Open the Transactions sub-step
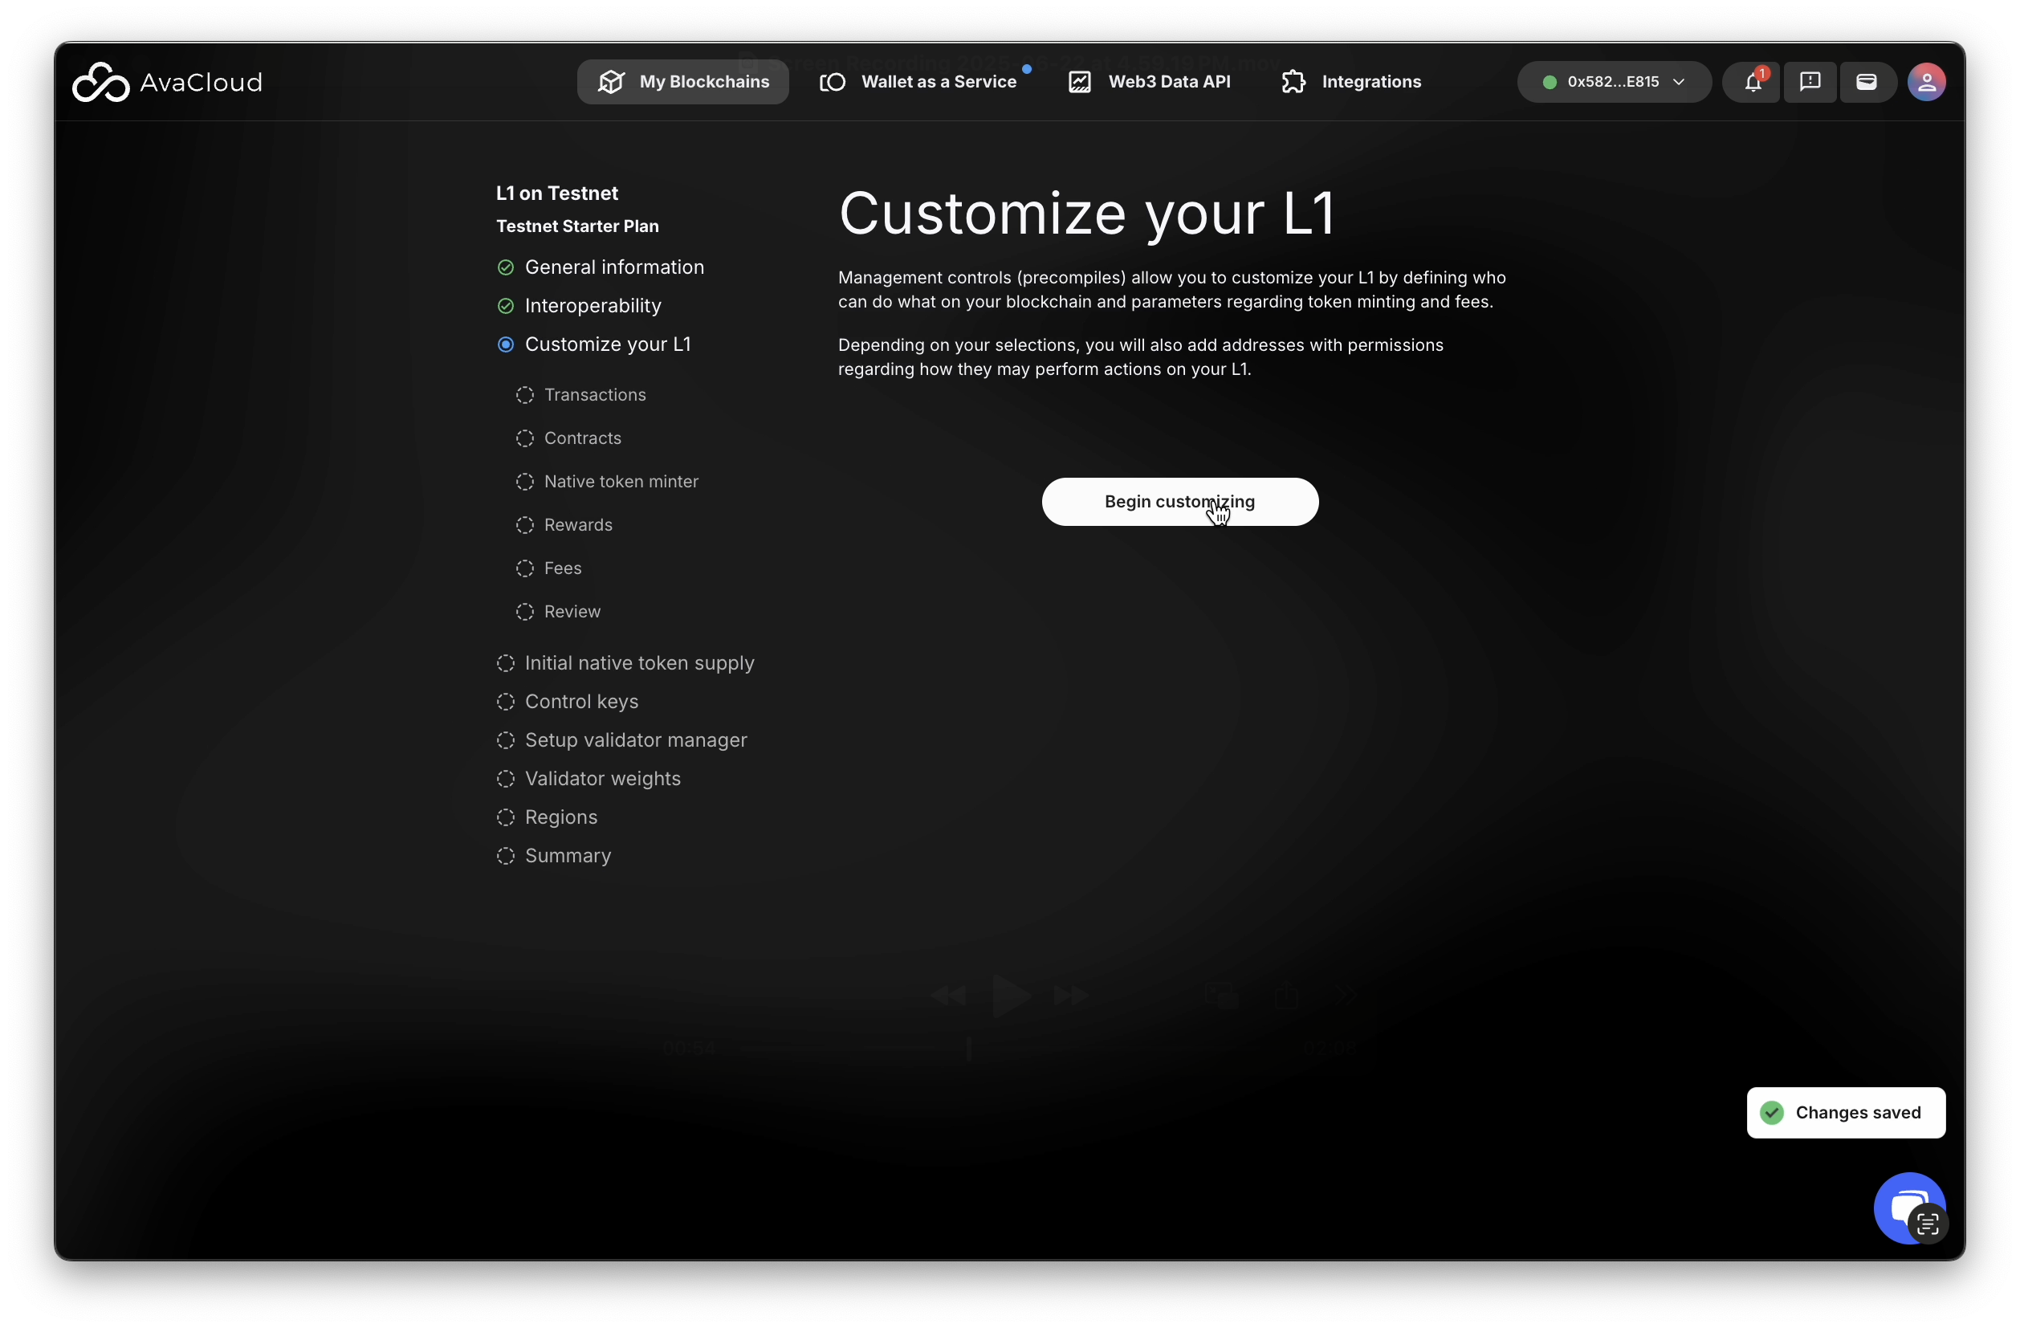 pos(594,396)
